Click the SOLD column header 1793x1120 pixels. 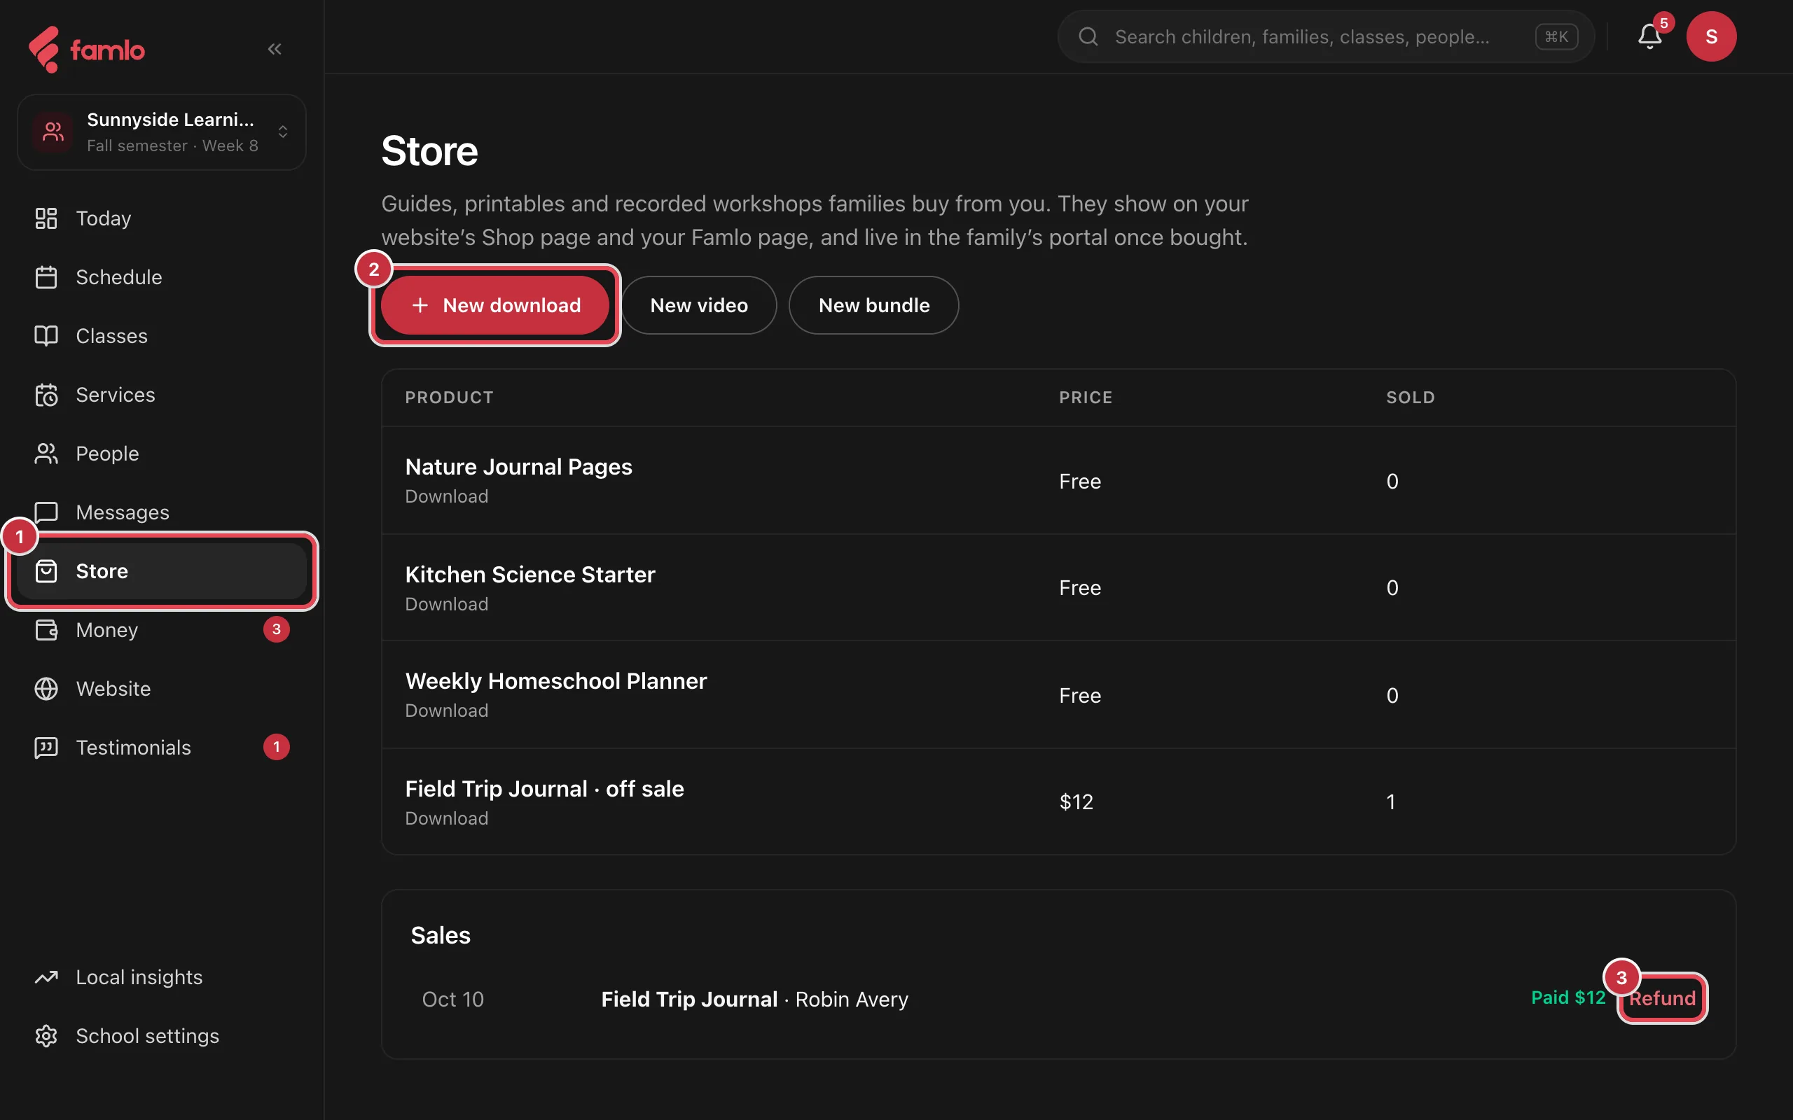click(1410, 398)
